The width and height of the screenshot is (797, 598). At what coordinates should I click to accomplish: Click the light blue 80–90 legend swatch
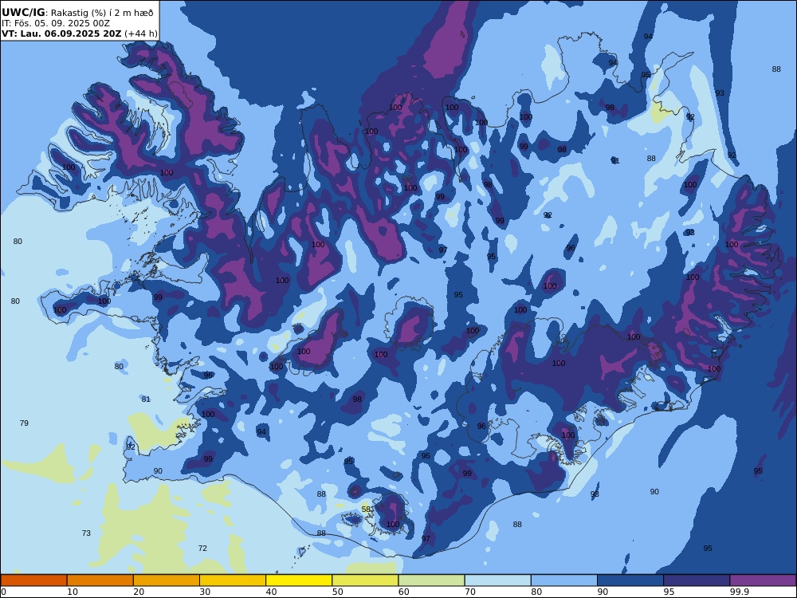[x=564, y=580]
